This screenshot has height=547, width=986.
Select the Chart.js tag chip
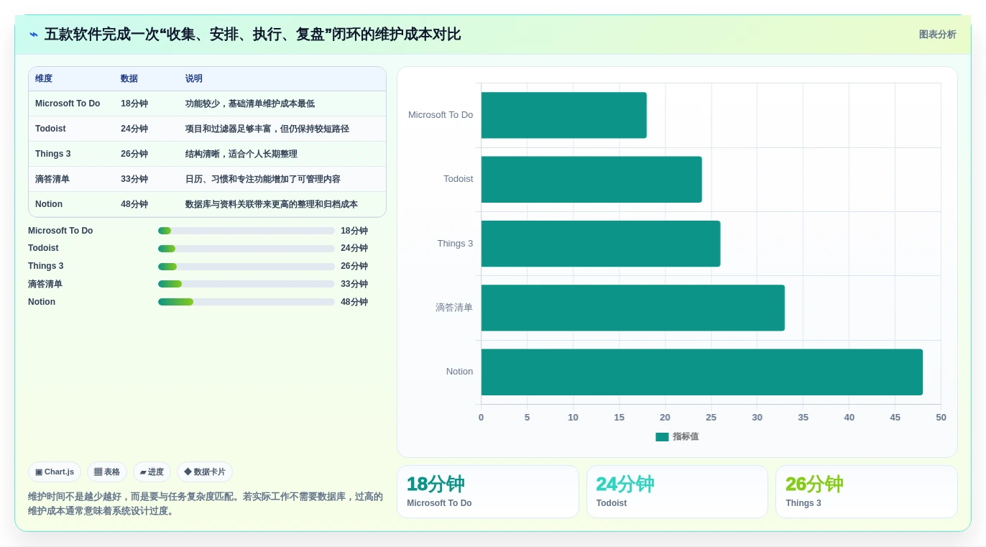point(55,472)
